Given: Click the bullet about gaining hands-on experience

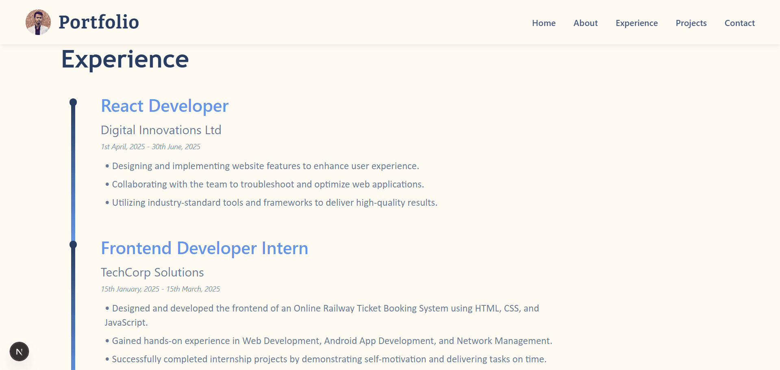Looking at the screenshot, I should [x=328, y=341].
